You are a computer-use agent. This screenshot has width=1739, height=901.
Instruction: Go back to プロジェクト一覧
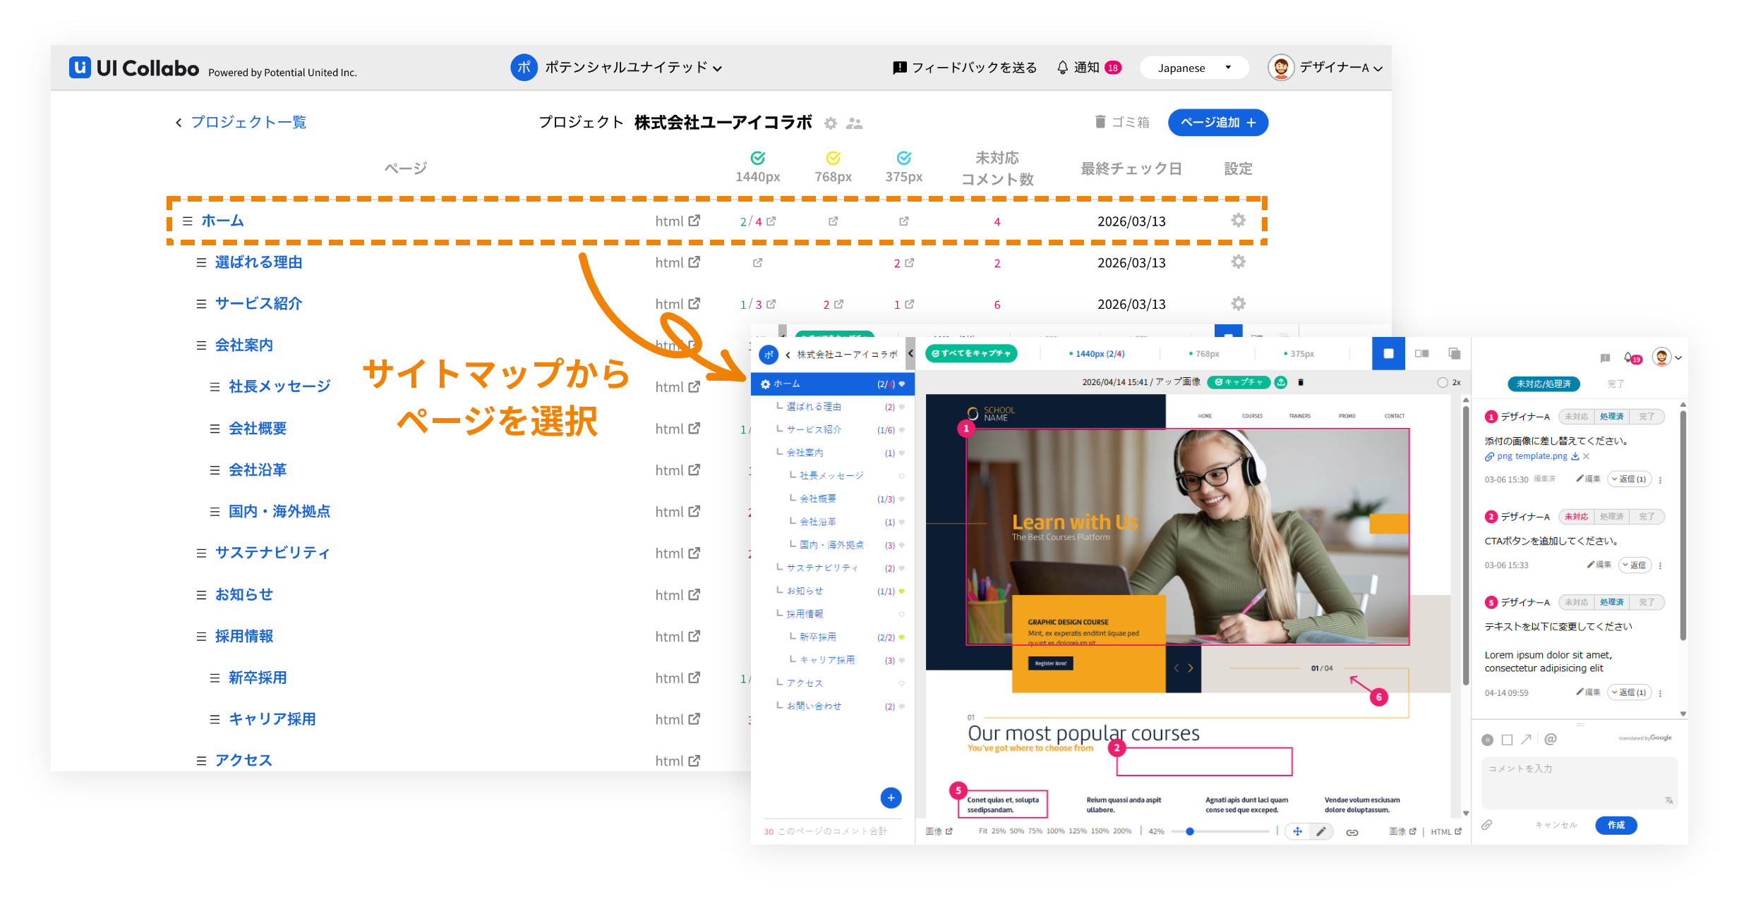coord(247,122)
